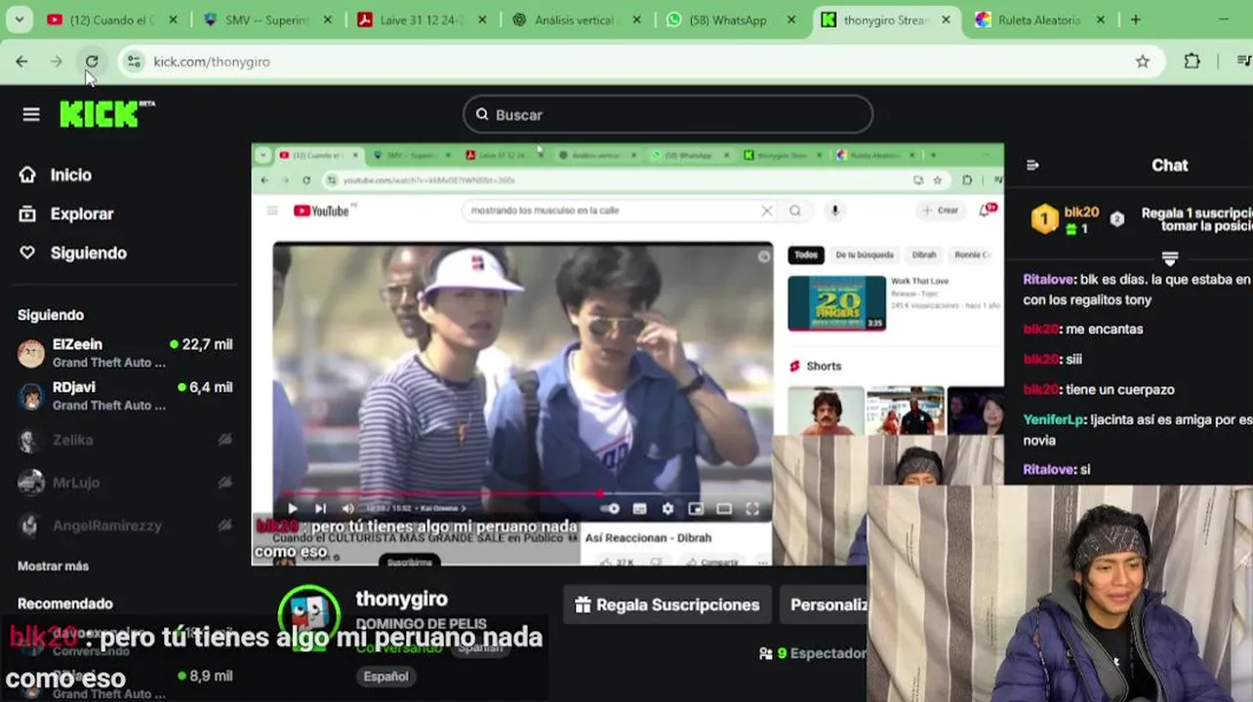Open the RDjavi followed channel
Screen dimensions: 1253x702
click(x=125, y=396)
